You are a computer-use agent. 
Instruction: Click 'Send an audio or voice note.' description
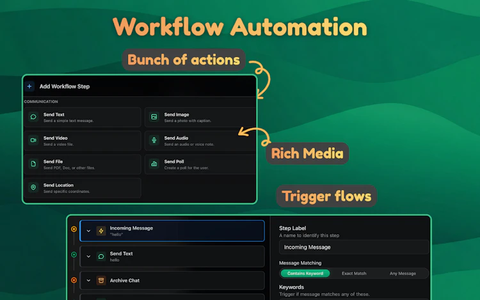(x=189, y=145)
